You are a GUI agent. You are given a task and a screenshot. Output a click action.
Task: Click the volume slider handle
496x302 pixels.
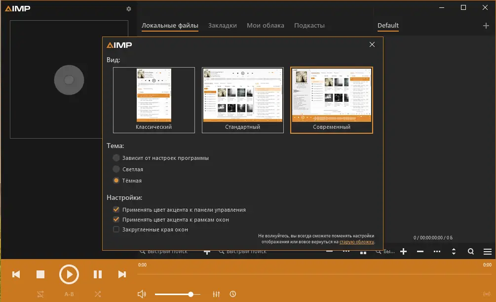click(x=191, y=294)
